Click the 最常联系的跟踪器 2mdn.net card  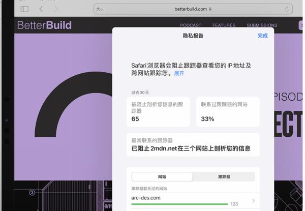coord(193,145)
